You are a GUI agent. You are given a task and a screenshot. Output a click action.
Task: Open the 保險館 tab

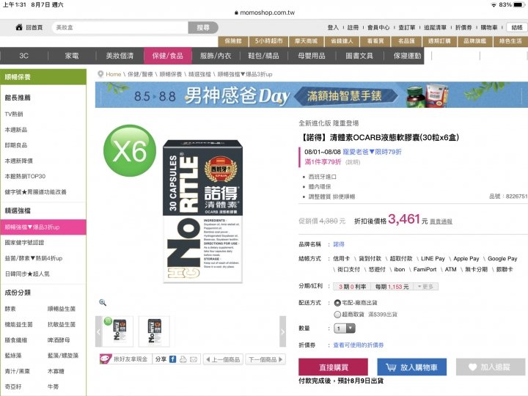coord(233,41)
